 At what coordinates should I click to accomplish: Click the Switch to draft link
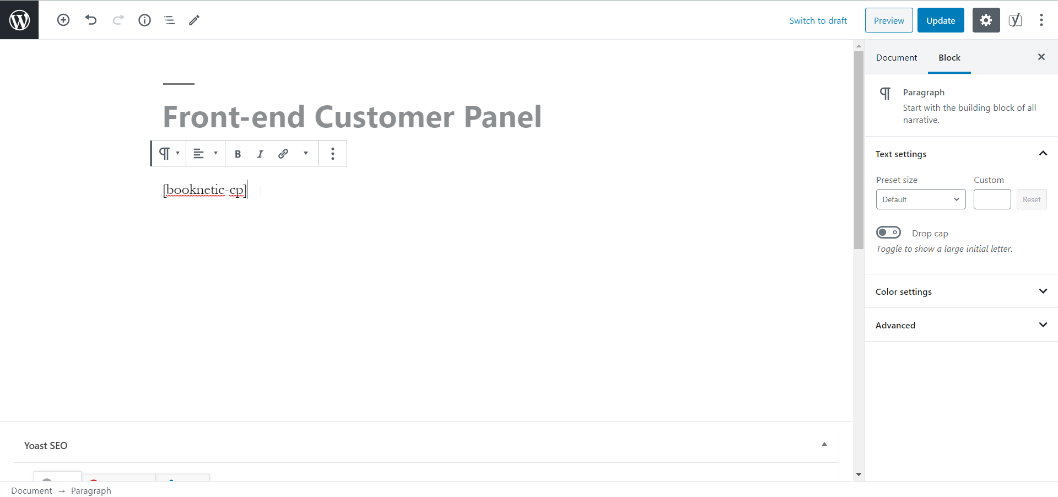[818, 20]
